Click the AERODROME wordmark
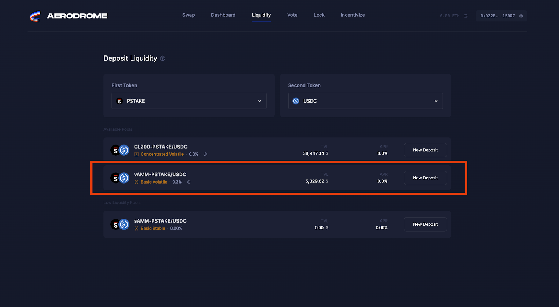Viewport: 559px width, 307px height. pyautogui.click(x=77, y=16)
